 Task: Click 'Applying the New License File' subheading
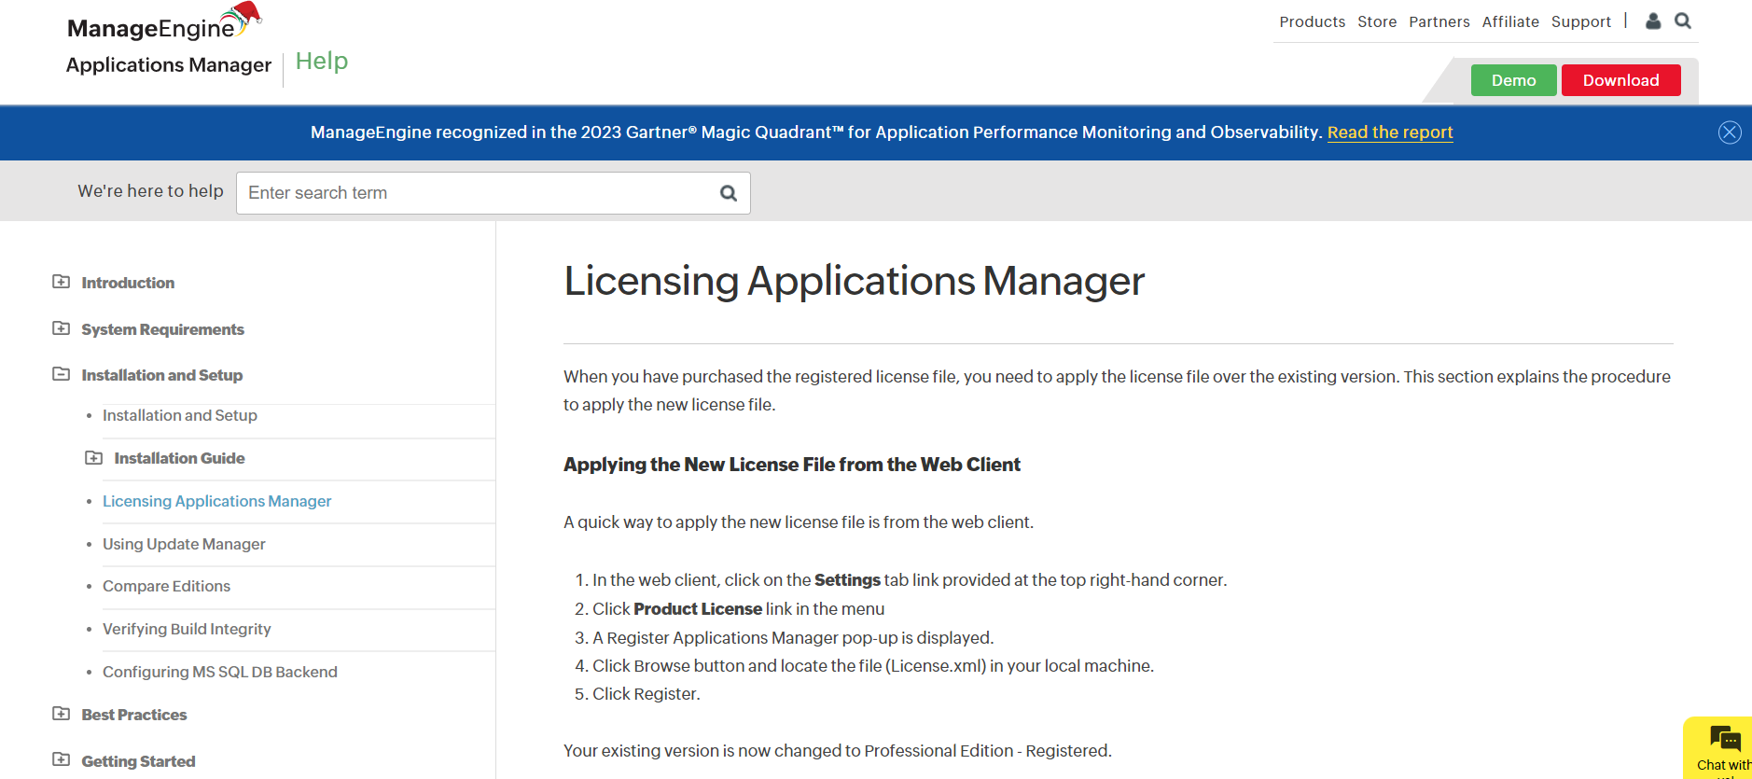coord(792,465)
